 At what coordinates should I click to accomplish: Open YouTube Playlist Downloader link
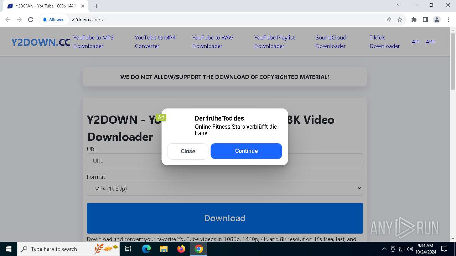coord(274,42)
